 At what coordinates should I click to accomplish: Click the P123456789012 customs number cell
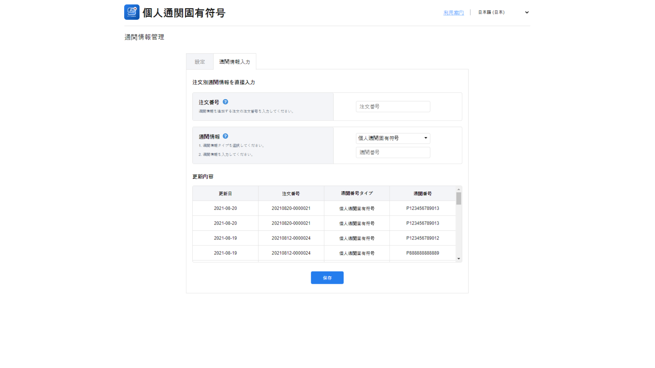pos(422,238)
